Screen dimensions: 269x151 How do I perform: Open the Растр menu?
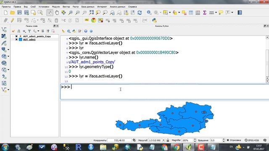coord(76,7)
